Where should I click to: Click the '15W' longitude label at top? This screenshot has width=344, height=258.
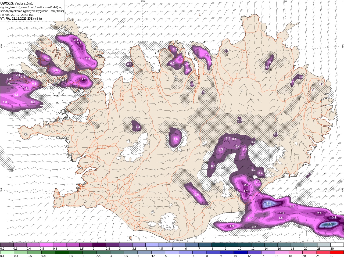pyautogui.click(x=285, y=1)
